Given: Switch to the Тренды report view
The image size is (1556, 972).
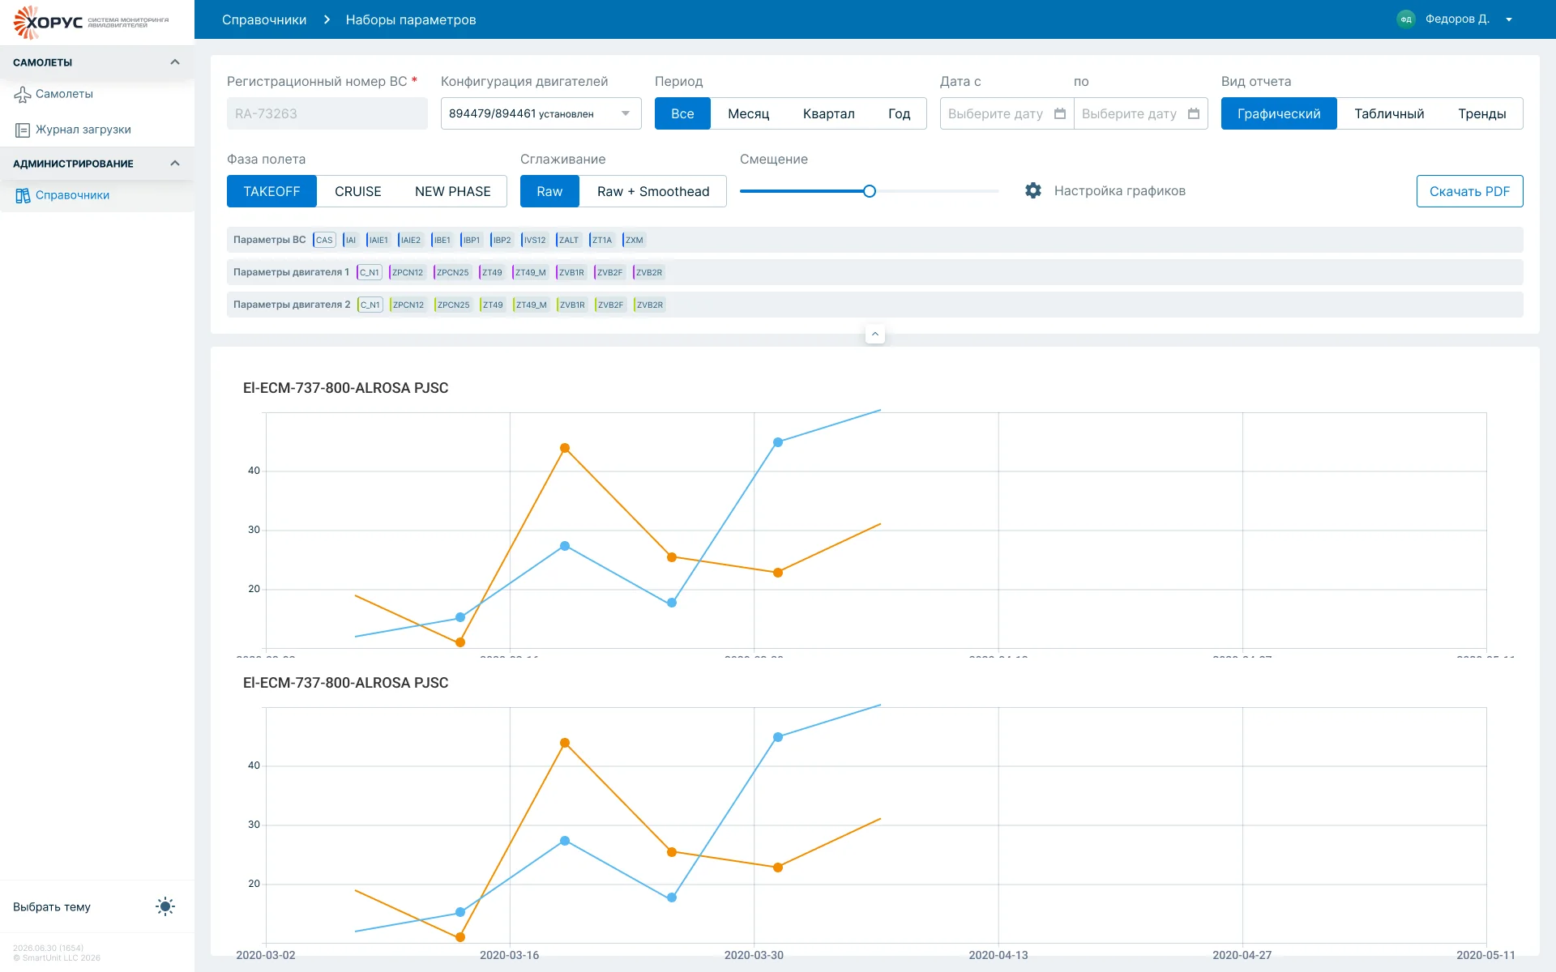Looking at the screenshot, I should pos(1481,113).
